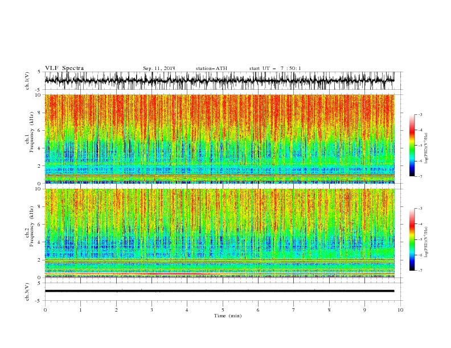This screenshot has height=348, width=451.
Task: Click the time axis tick label "6"
Action: [x=258, y=310]
